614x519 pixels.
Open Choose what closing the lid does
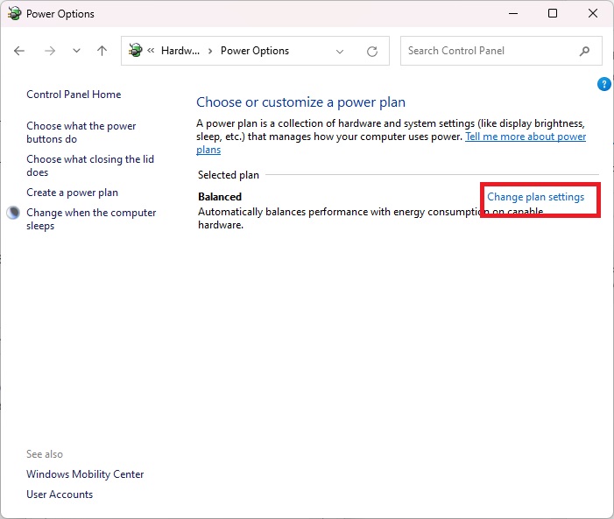(90, 165)
